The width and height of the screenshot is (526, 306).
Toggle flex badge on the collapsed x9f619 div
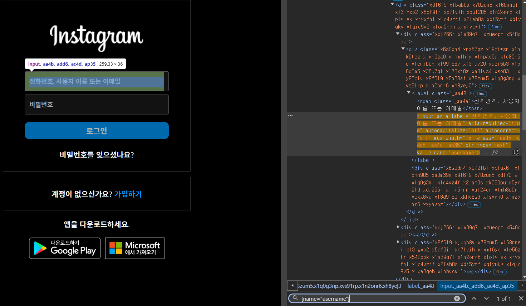click(500, 272)
